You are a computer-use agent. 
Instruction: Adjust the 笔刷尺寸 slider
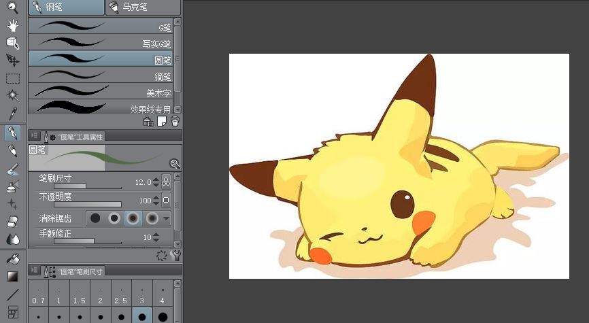(x=88, y=186)
